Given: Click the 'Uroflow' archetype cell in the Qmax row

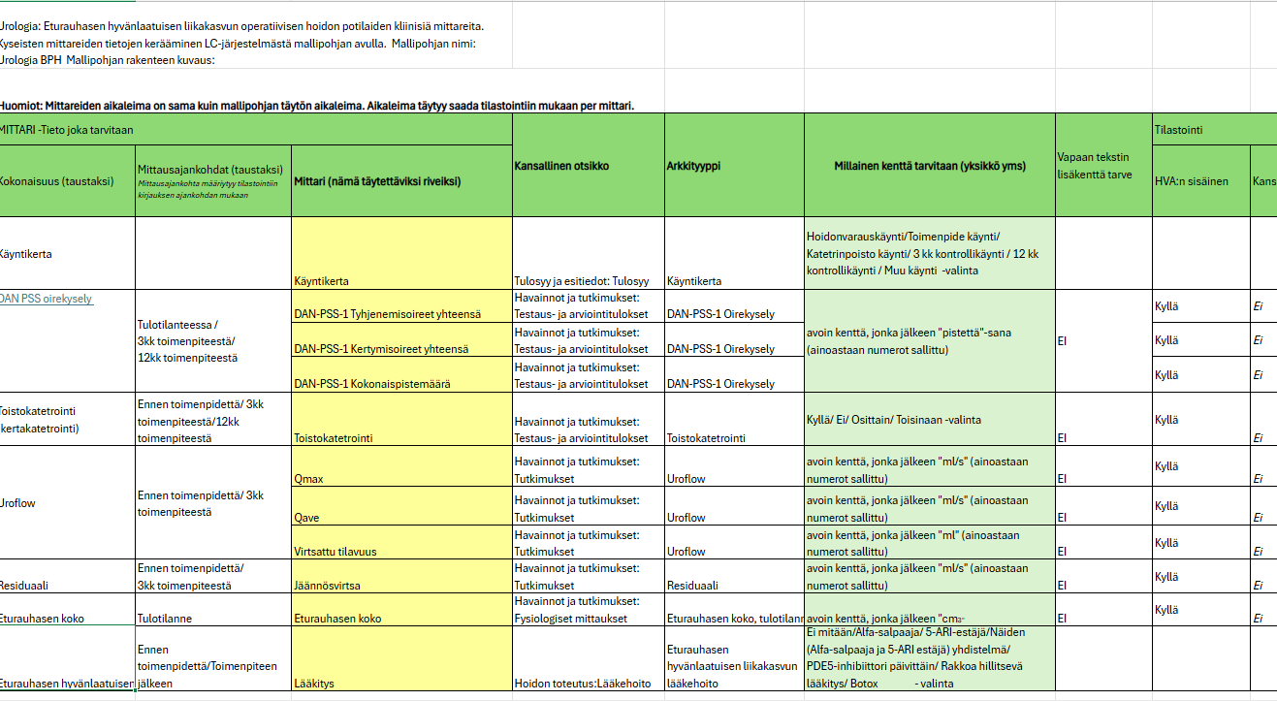Looking at the screenshot, I should (734, 466).
